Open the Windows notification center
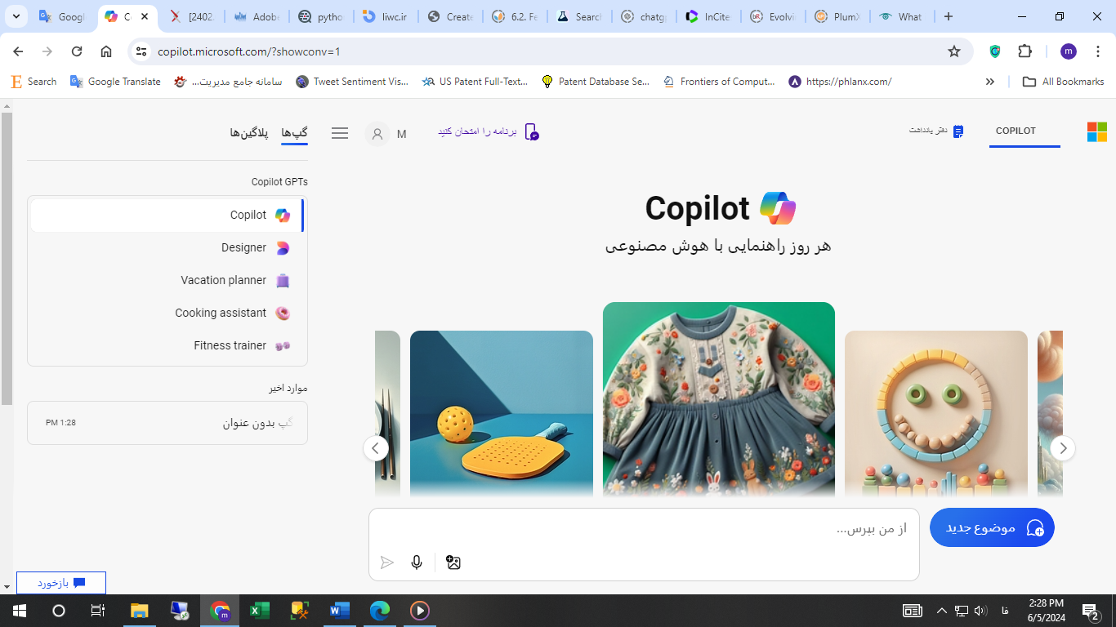 [1090, 610]
